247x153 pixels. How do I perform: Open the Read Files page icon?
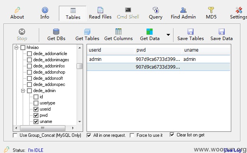click(x=100, y=10)
